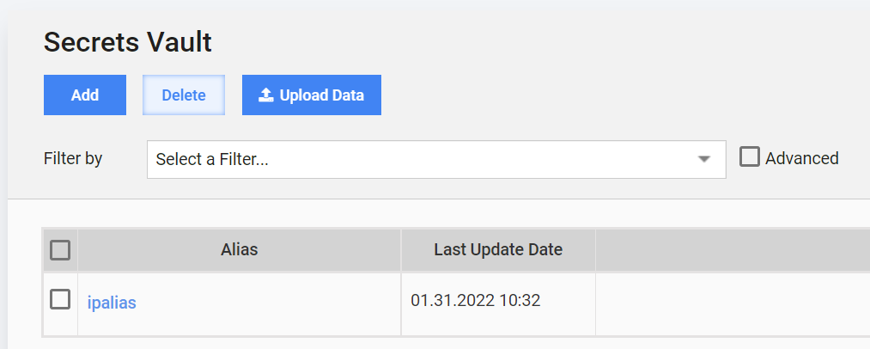Sort by the Last Update Date header
The height and width of the screenshot is (349, 870).
[498, 250]
